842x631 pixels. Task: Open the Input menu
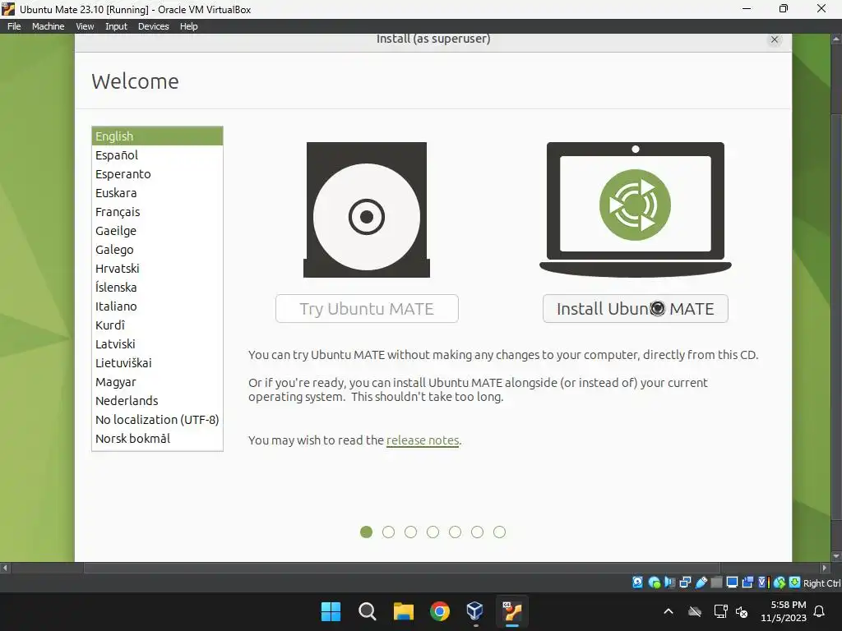116,26
